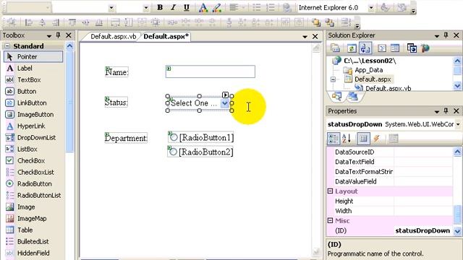Switch to the Default.aspx* tab
The image size is (463, 260).
click(x=166, y=37)
